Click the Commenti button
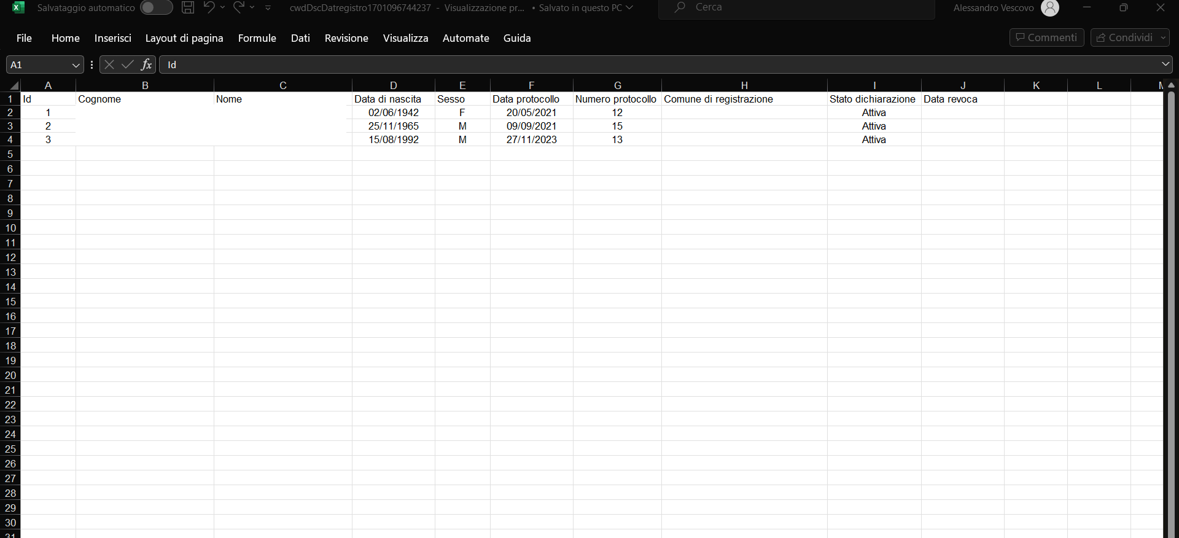Viewport: 1179px width, 538px height. coord(1046,37)
